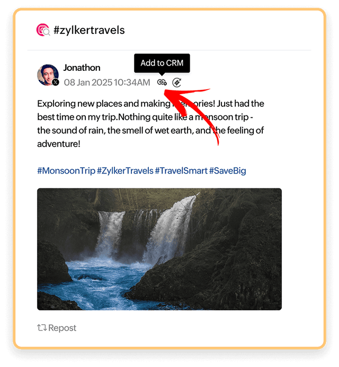
Task: Click the 08 Jan 2025 date
Action: [x=88, y=82]
